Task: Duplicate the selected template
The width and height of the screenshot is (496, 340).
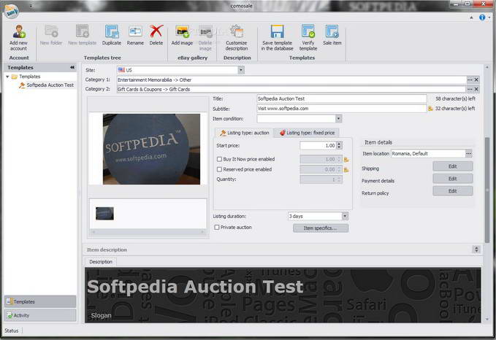Action: [112, 35]
